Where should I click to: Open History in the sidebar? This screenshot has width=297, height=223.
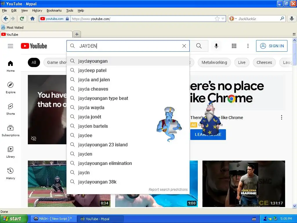coord(11,174)
